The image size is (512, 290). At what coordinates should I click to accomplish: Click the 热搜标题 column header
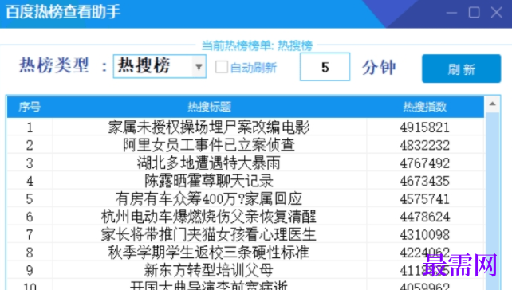(209, 107)
